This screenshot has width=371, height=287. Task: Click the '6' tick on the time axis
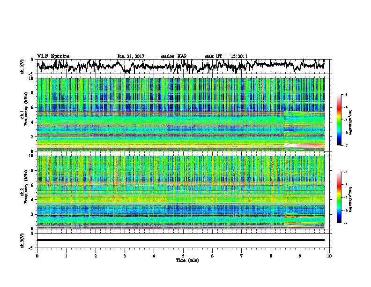[212, 256]
